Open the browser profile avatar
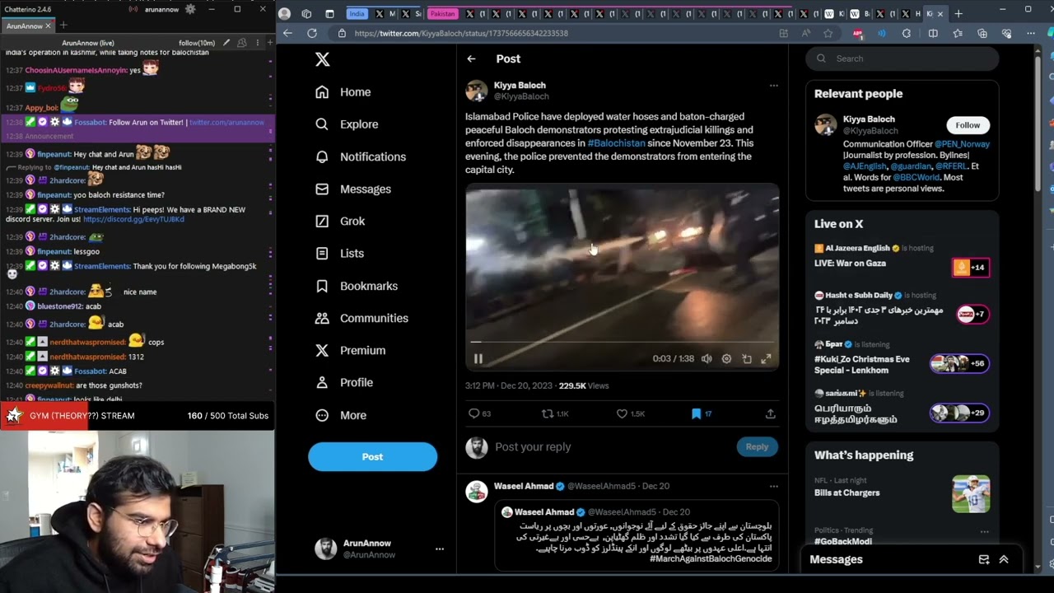1054x593 pixels. [x=284, y=14]
